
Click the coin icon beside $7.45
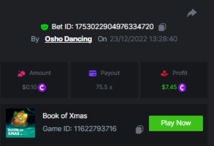[x=182, y=87]
